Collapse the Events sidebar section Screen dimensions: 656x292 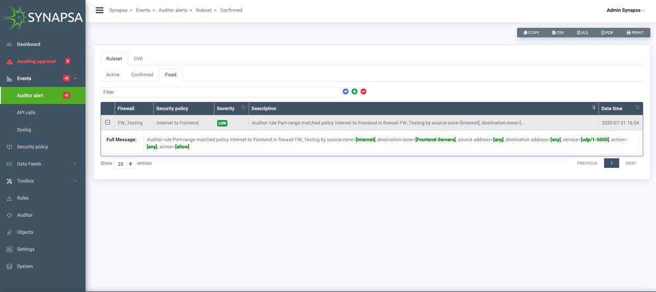(75, 78)
